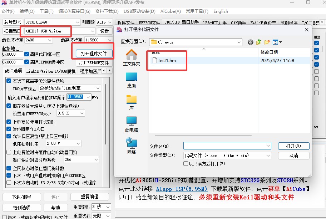This screenshot has width=326, height=219.
Task: Open the maximum baud rate 115200 dropdown
Action: [x=99, y=40]
